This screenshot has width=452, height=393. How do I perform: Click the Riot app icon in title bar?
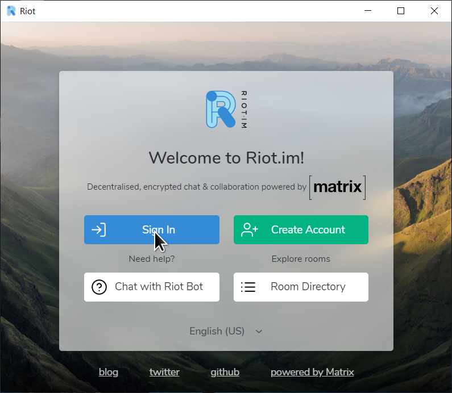[x=11, y=11]
